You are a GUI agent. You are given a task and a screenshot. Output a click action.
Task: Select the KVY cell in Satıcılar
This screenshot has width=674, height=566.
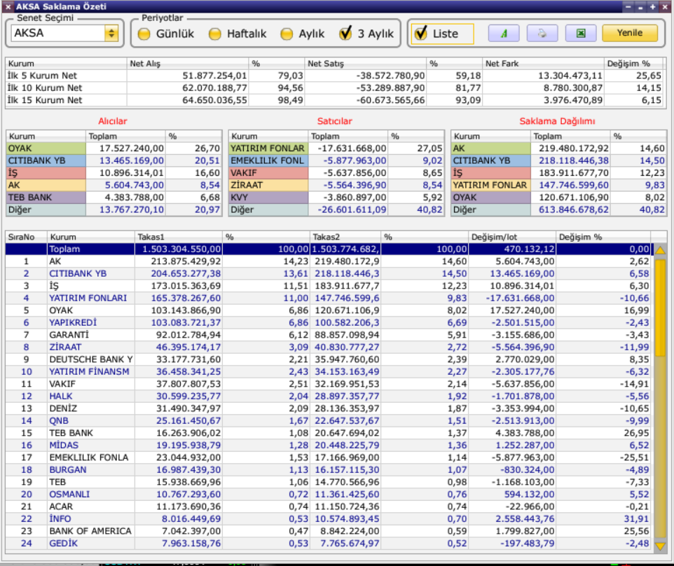coord(268,198)
